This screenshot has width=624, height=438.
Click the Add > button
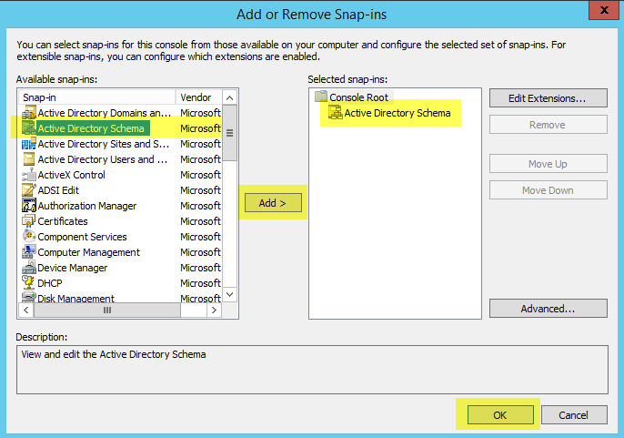(x=272, y=203)
